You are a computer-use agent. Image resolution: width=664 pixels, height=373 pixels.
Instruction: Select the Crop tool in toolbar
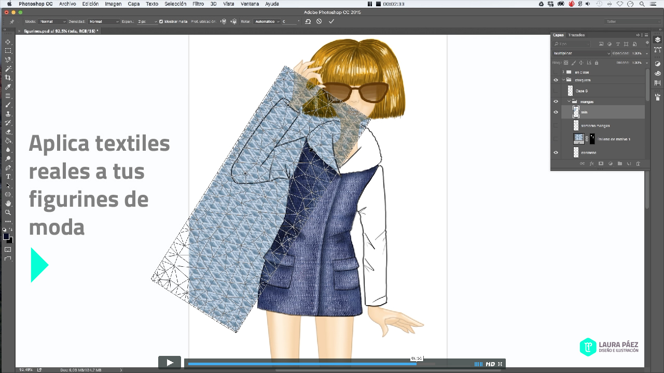8,78
